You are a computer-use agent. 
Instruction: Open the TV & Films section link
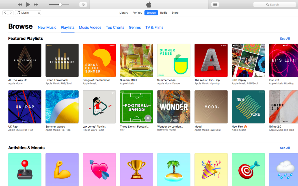[x=154, y=28]
